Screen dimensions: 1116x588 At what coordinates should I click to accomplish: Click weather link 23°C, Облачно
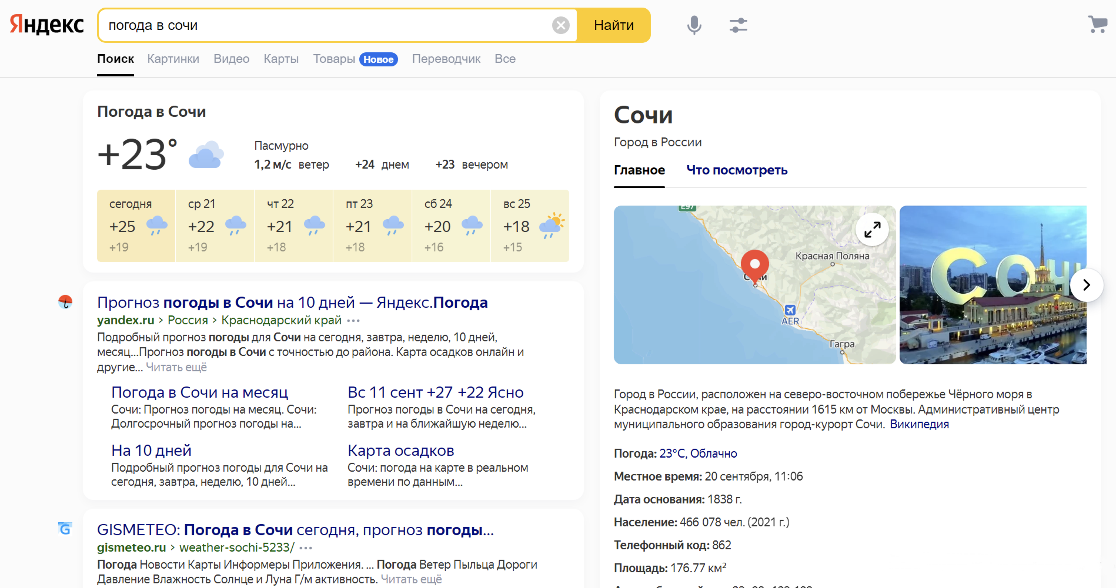698,453
